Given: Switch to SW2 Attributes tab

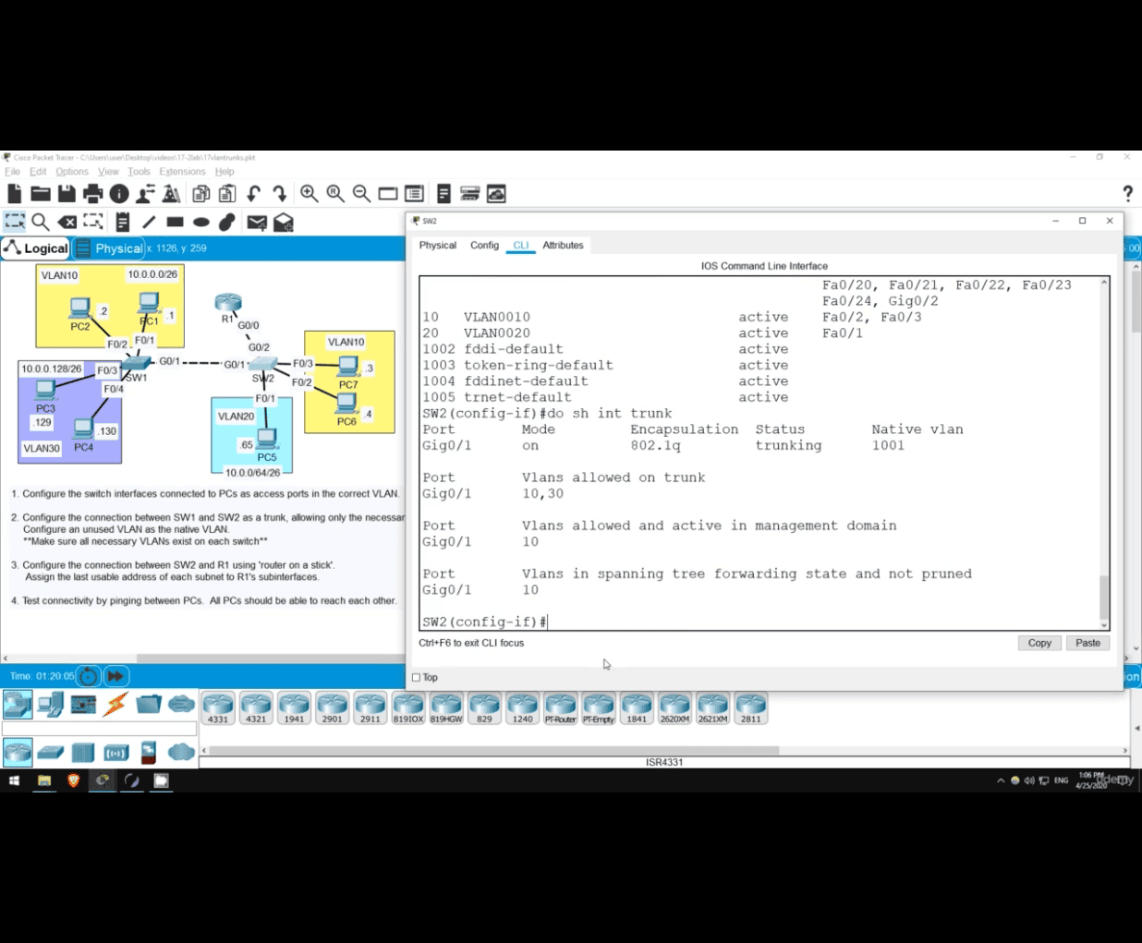Looking at the screenshot, I should 563,246.
